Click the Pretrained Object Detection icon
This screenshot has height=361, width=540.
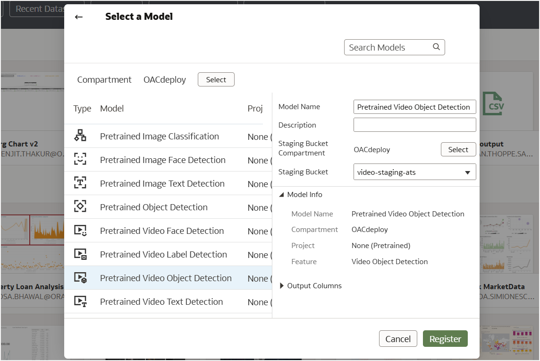point(81,207)
